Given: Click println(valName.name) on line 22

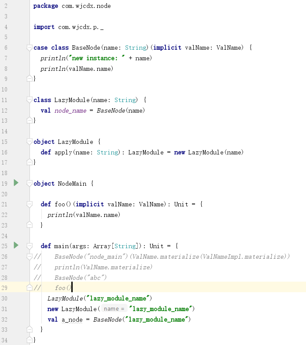Looking at the screenshot, I should [x=84, y=215].
